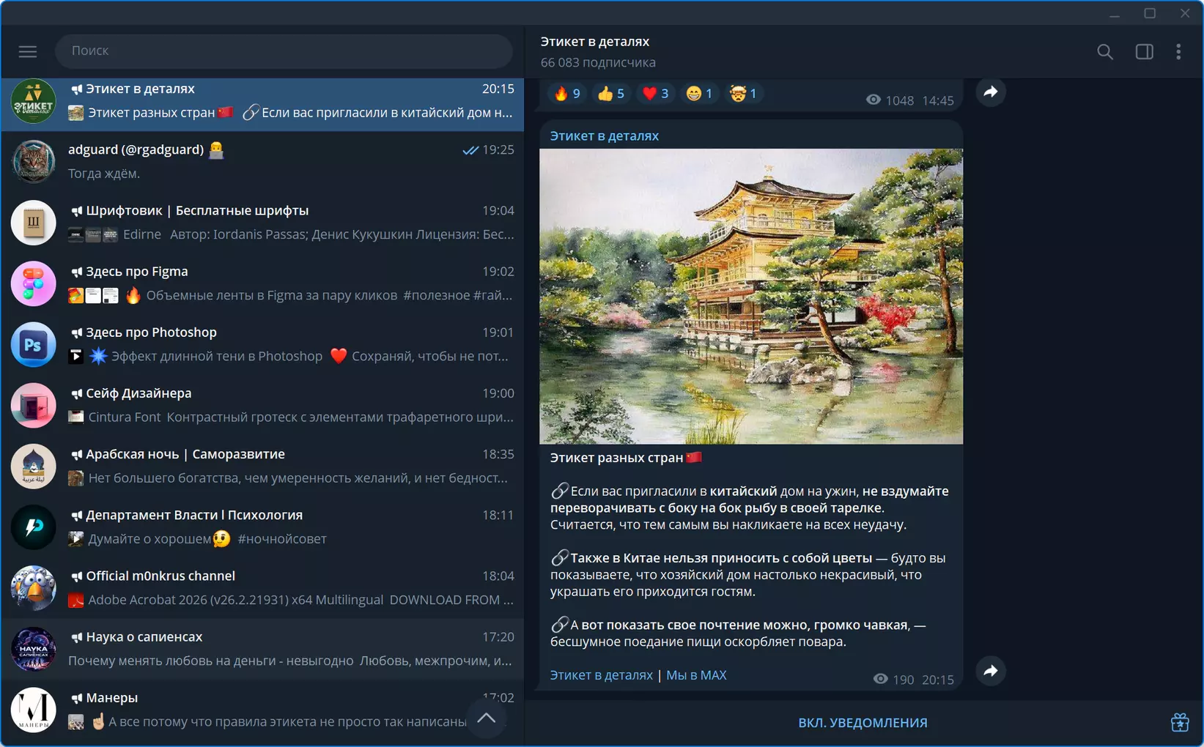The width and height of the screenshot is (1204, 747).
Task: Click the #ночнойсовет hashtag preview
Action: click(282, 539)
